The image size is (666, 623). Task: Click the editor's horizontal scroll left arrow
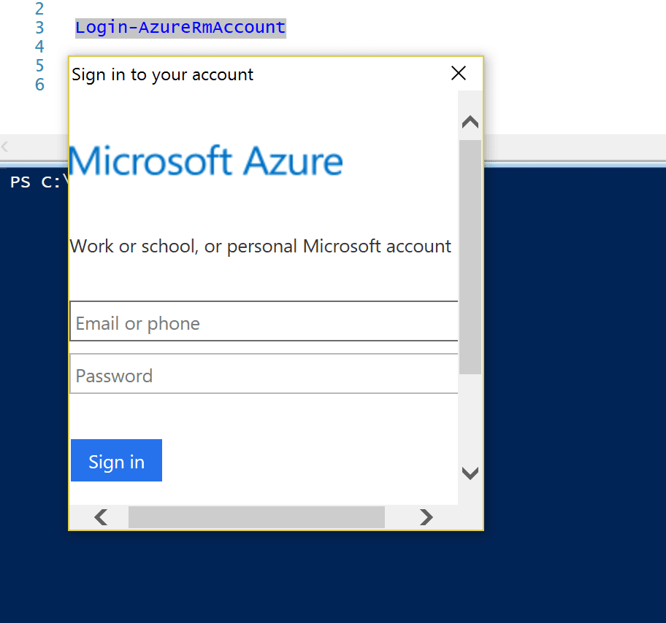[5, 147]
